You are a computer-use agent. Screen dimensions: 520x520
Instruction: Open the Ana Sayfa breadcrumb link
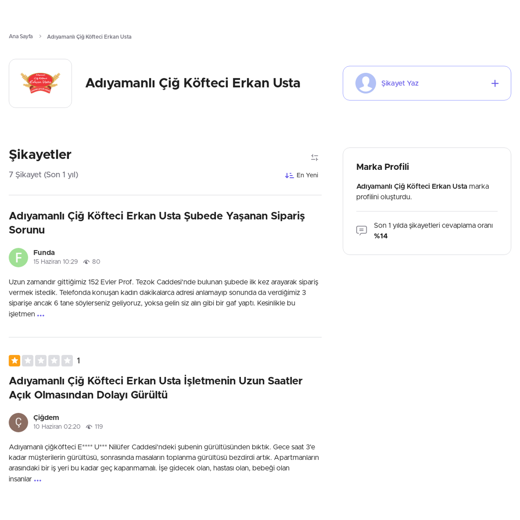[x=21, y=36]
